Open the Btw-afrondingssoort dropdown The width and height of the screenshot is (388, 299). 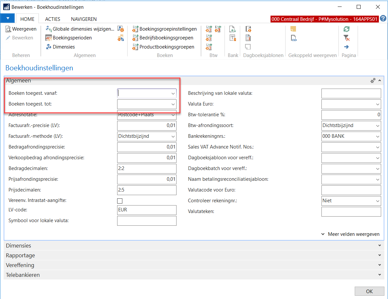(x=378, y=126)
